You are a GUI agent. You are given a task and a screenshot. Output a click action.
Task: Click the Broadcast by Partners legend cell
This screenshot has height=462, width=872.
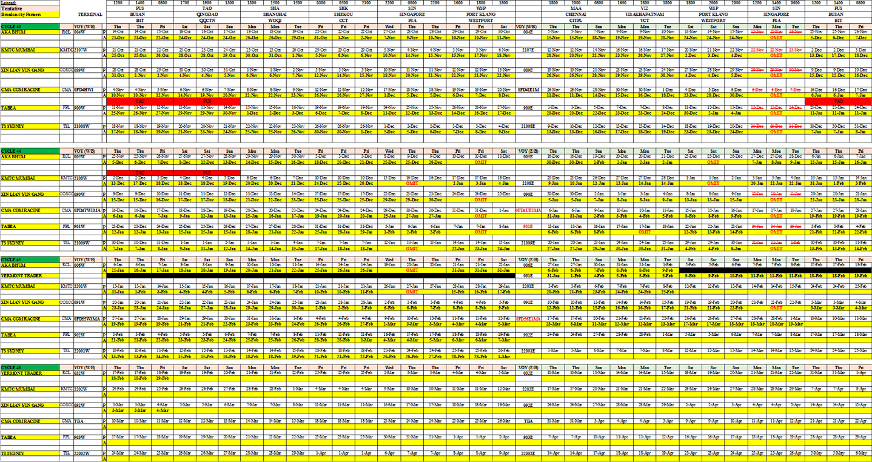point(30,14)
